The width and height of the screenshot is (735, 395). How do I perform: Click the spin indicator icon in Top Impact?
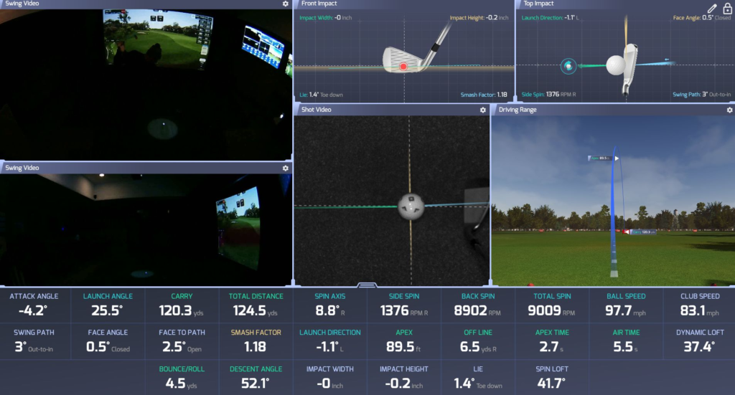pos(568,66)
